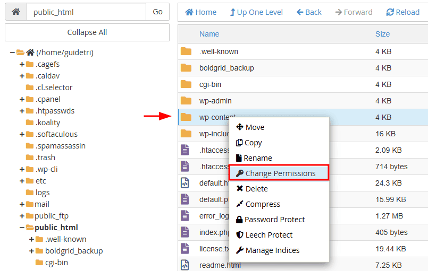Image resolution: width=428 pixels, height=271 pixels.
Task: Click the home icon beside path field
Action: point(15,12)
